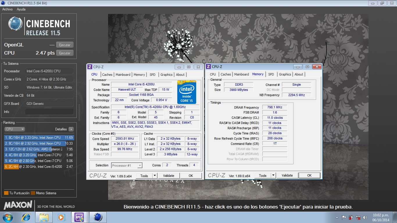397x223 pixels.
Task: Click the brown Mismo Sistema legend swatch
Action: pos(33,193)
